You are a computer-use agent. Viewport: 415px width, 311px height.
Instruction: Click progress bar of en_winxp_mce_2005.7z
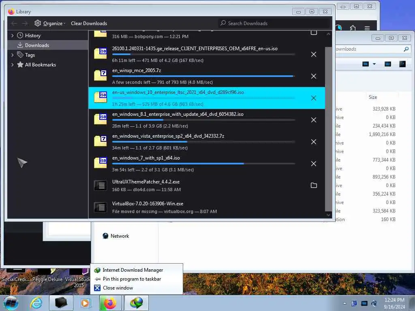tap(203, 76)
